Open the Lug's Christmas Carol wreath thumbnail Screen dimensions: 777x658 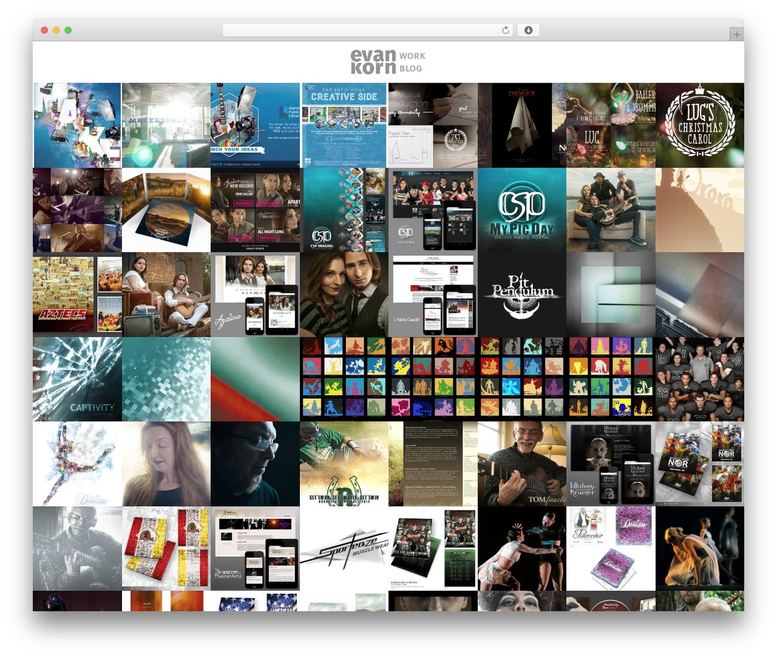(x=700, y=125)
